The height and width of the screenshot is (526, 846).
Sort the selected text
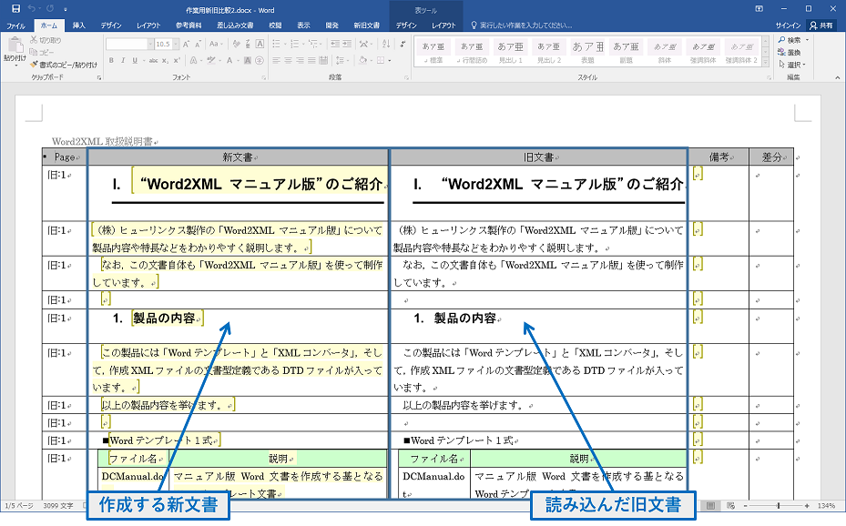(x=386, y=45)
